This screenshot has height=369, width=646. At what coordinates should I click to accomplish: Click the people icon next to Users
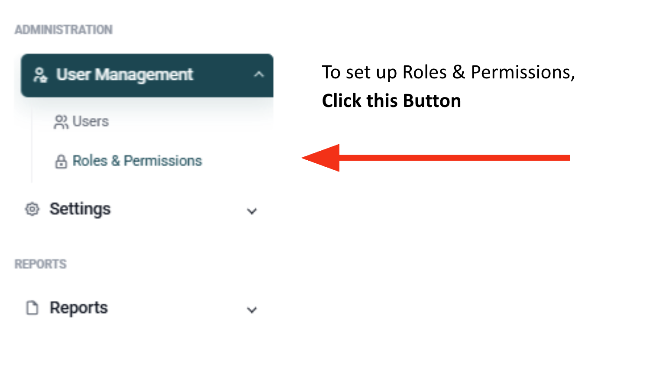click(x=61, y=122)
